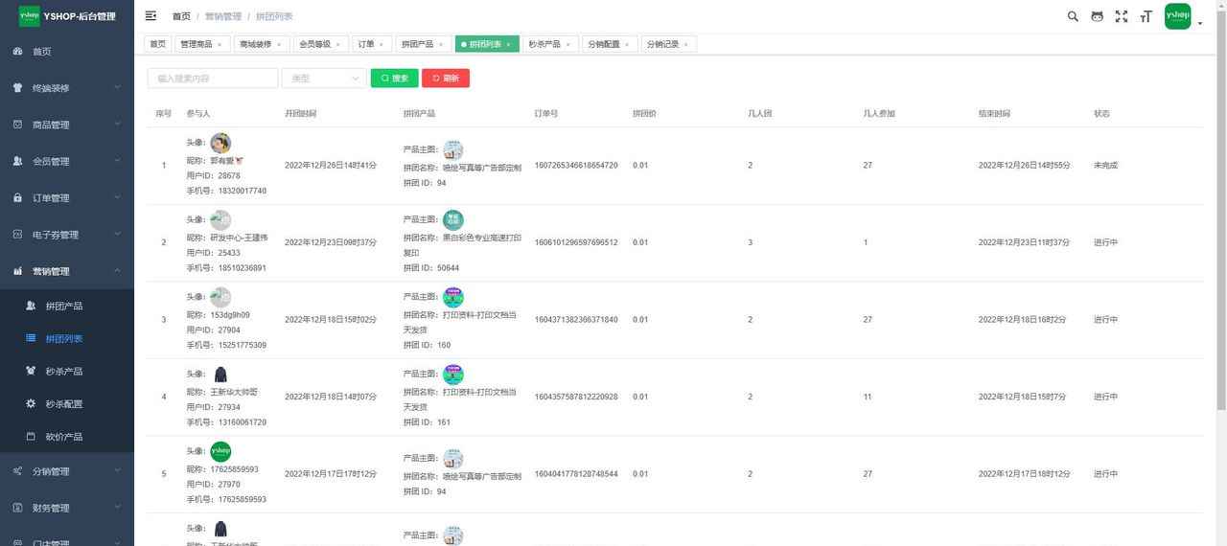Open the GitHub cat icon link
The height and width of the screenshot is (546, 1227).
[x=1097, y=16]
